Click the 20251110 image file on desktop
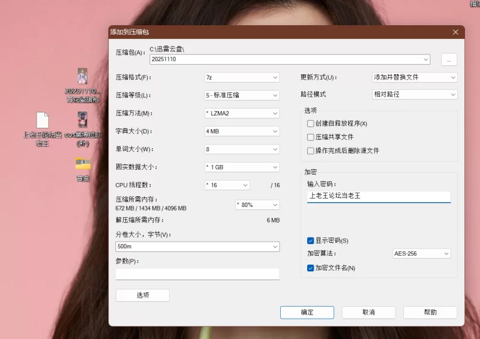480x339 pixels. [x=82, y=77]
